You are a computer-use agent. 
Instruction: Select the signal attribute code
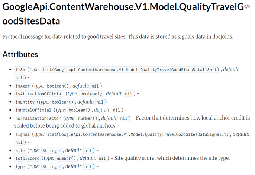tap(23, 134)
